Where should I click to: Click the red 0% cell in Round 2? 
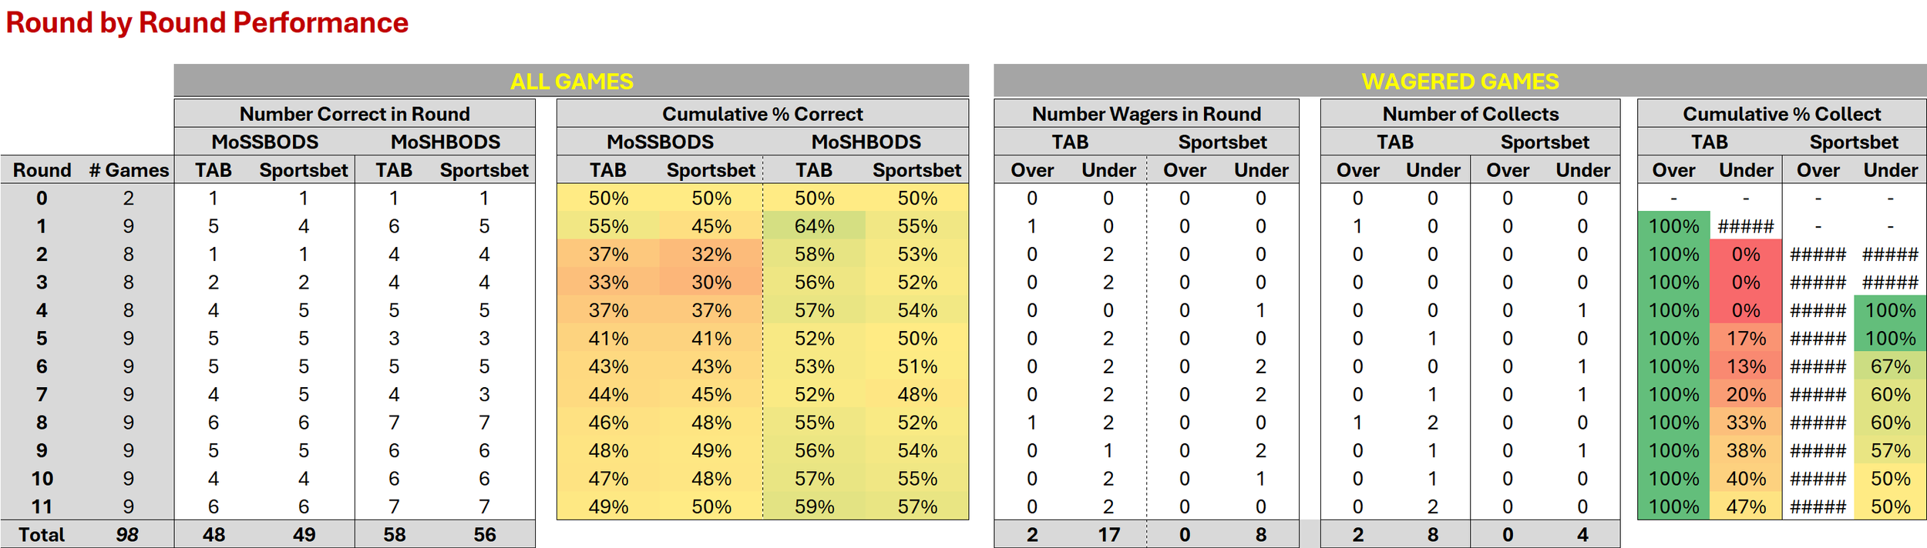(x=1746, y=254)
